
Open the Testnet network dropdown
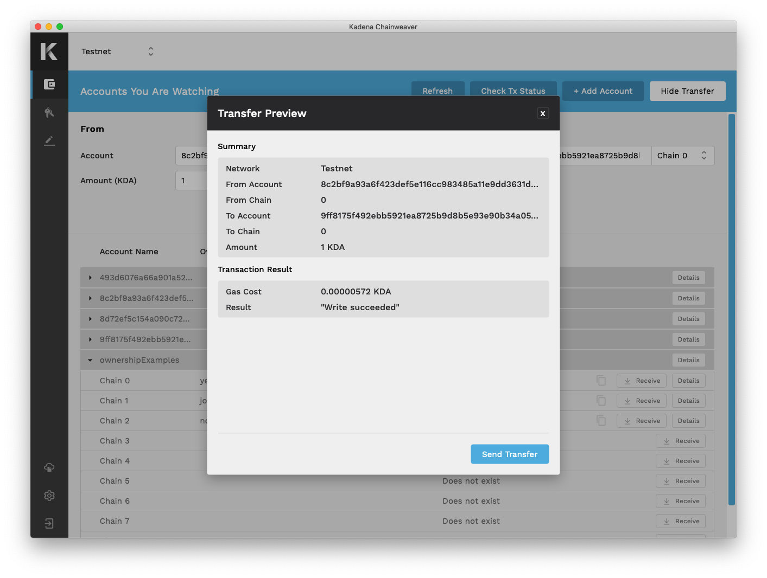pos(117,52)
